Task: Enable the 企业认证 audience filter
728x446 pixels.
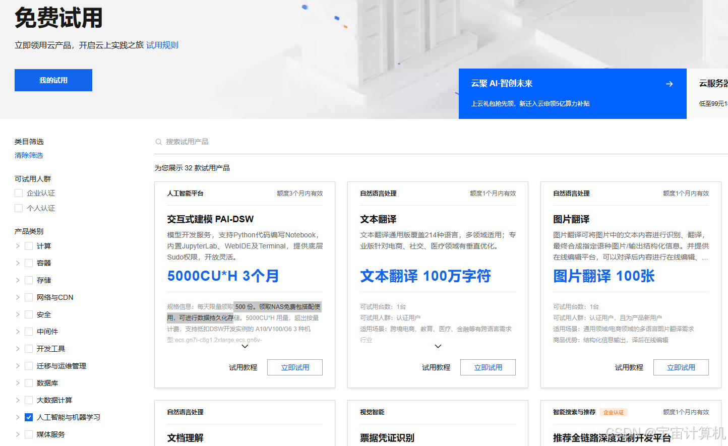Action: click(x=19, y=193)
